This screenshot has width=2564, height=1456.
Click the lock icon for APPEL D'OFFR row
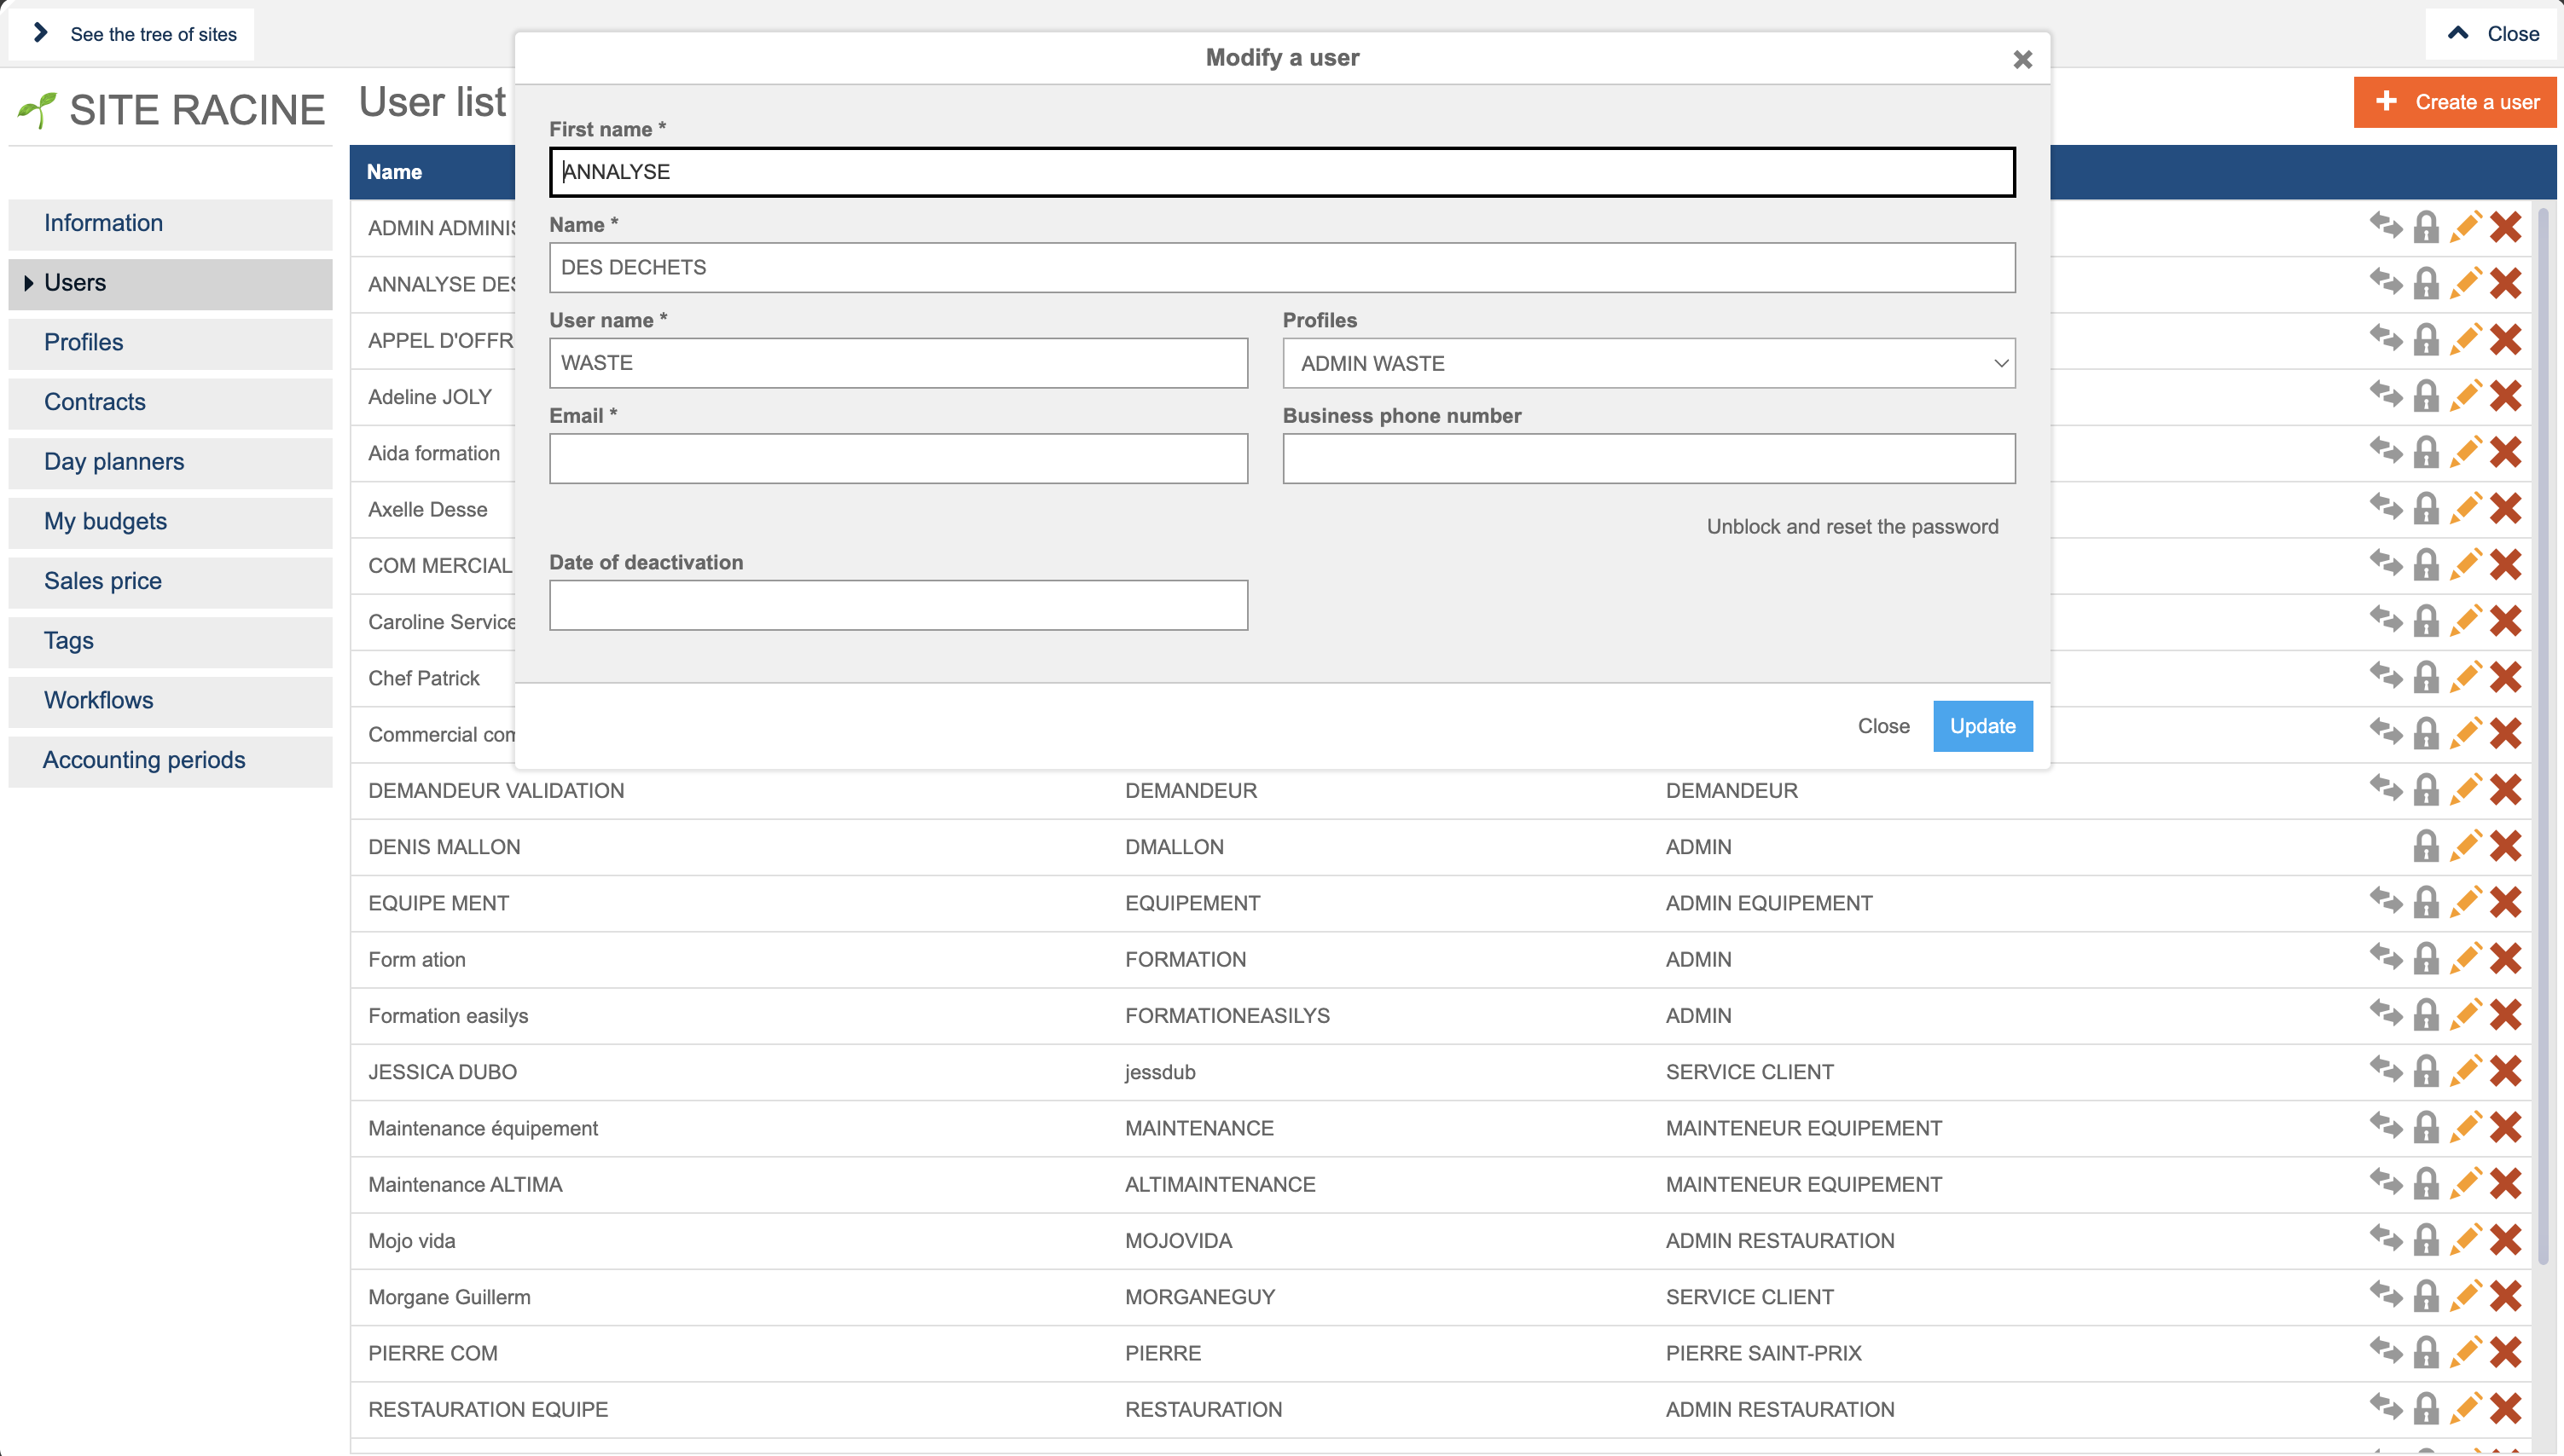(x=2426, y=340)
